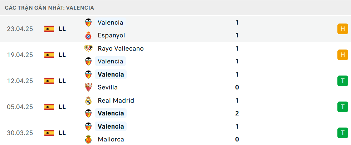The width and height of the screenshot is (351, 145).
Task: Click the Real Madrid club crest
Action: coord(88,100)
